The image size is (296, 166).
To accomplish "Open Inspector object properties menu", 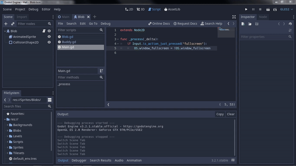I will pos(290,30).
